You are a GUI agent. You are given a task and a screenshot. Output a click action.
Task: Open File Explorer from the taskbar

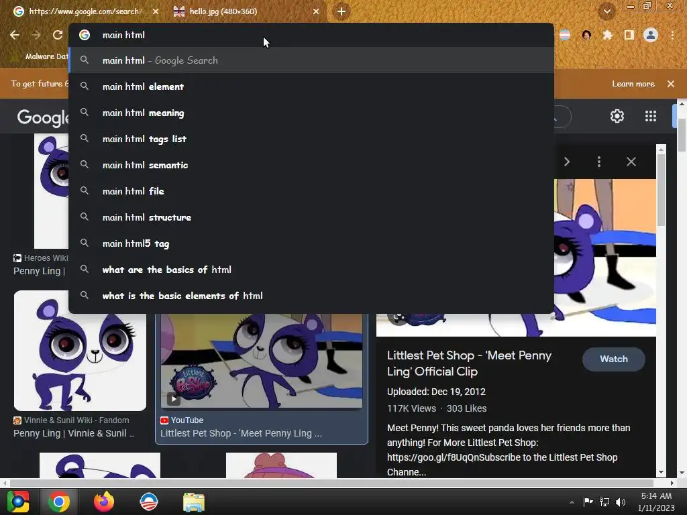[194, 502]
